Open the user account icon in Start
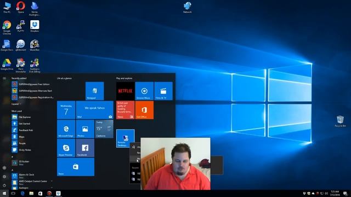The image size is (351, 197). pyautogui.click(x=4, y=168)
